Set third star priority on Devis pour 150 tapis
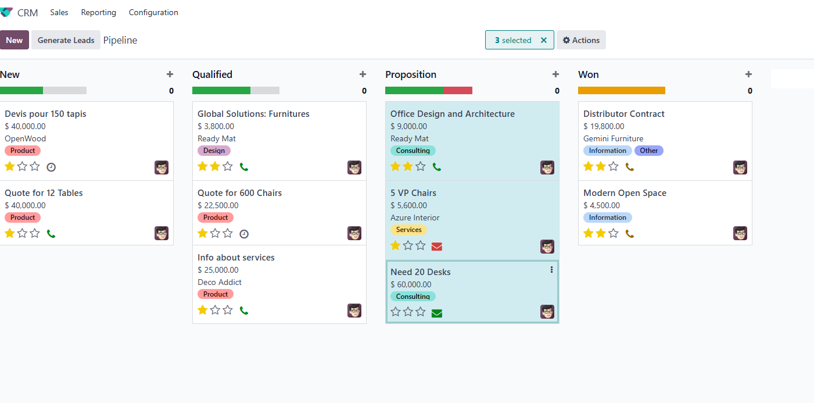Viewport: 814px width, 403px height. 35,166
